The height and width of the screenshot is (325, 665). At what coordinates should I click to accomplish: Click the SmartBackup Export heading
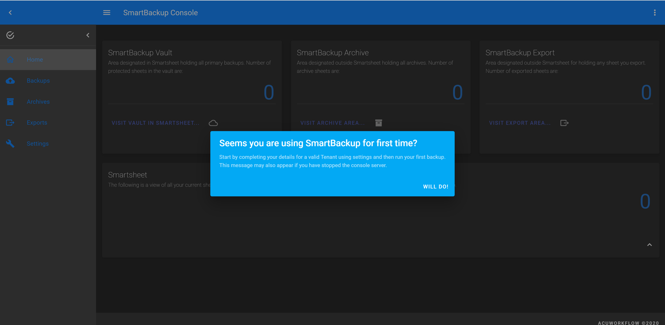(520, 53)
